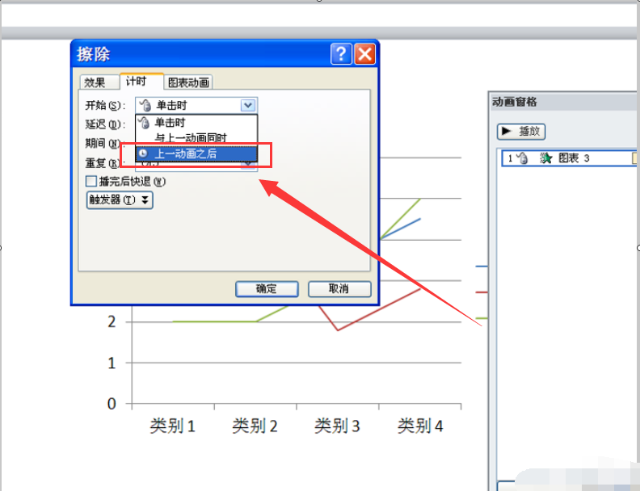Click the chart axis value 0

pos(112,404)
